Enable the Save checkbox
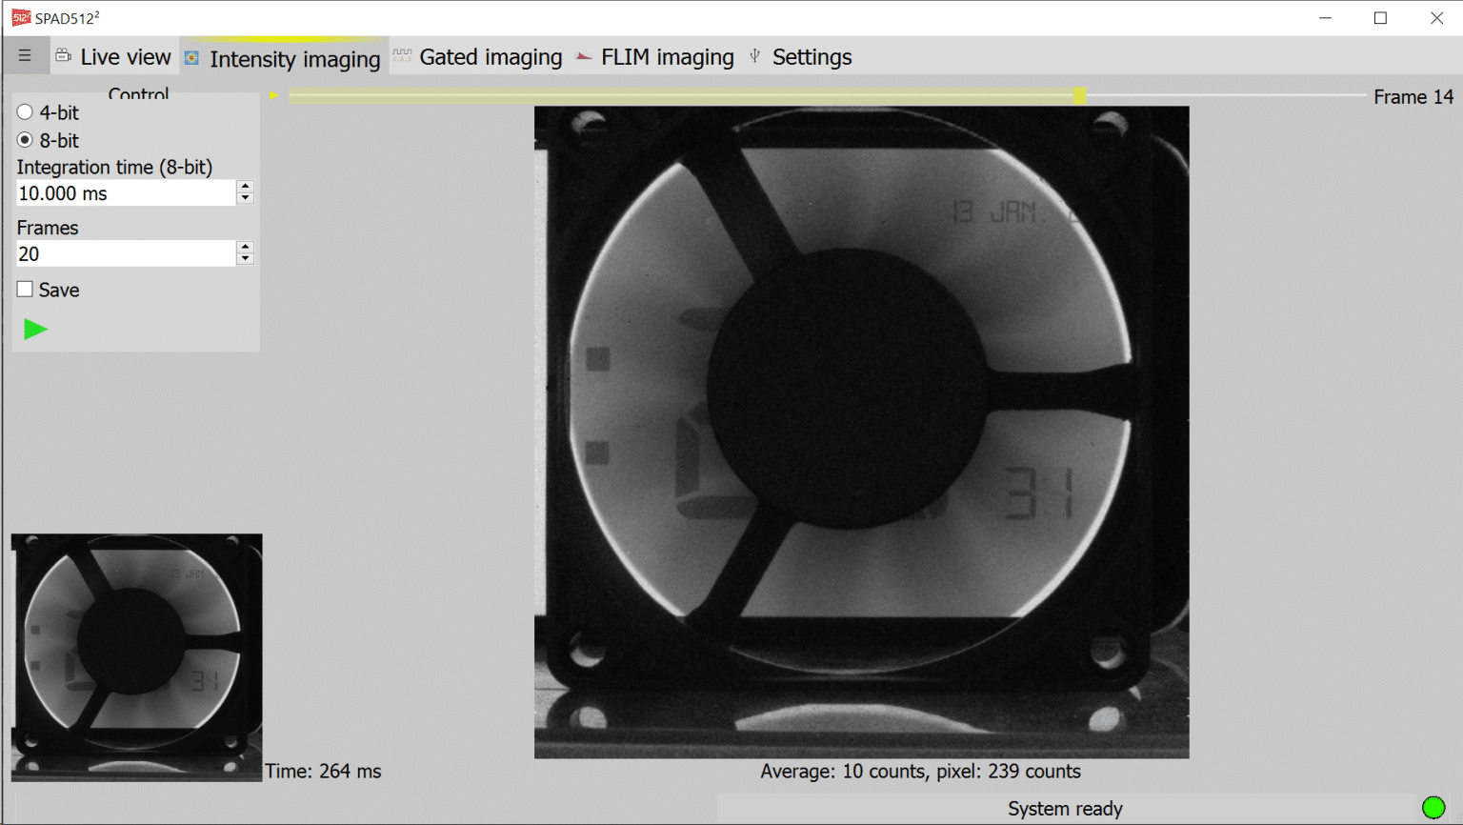This screenshot has height=825, width=1463. (x=25, y=290)
